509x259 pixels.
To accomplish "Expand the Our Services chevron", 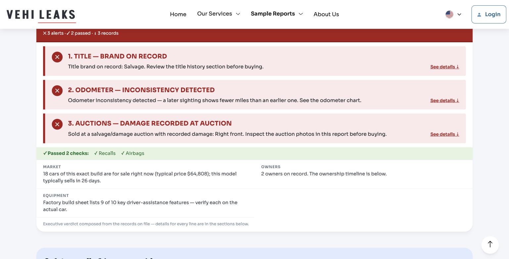I will (x=238, y=14).
